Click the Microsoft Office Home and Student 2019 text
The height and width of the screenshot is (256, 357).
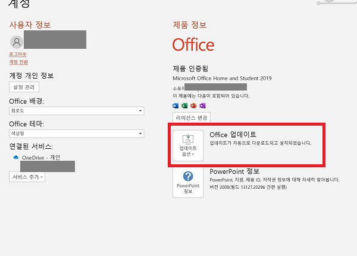click(x=222, y=79)
